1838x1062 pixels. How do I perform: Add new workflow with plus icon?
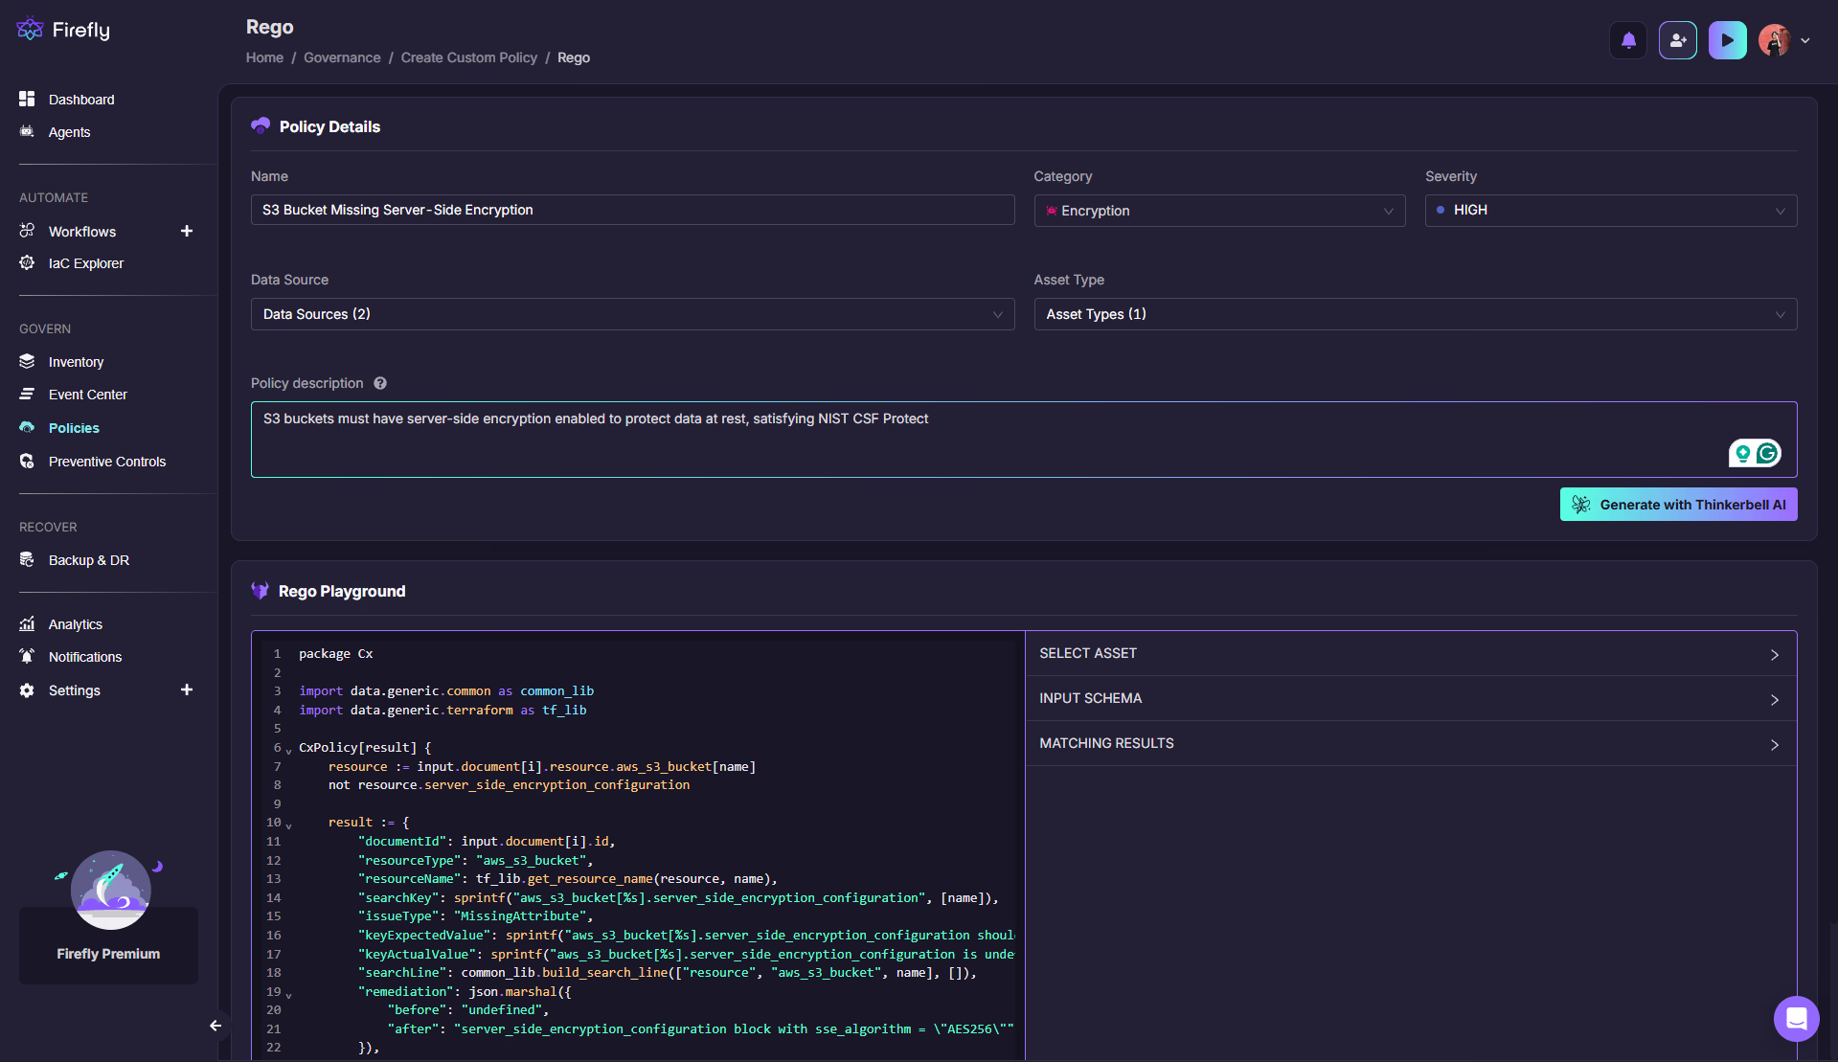point(187,231)
